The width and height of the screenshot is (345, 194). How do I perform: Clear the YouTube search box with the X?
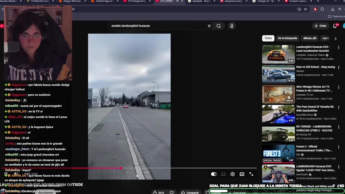[x=209, y=26]
